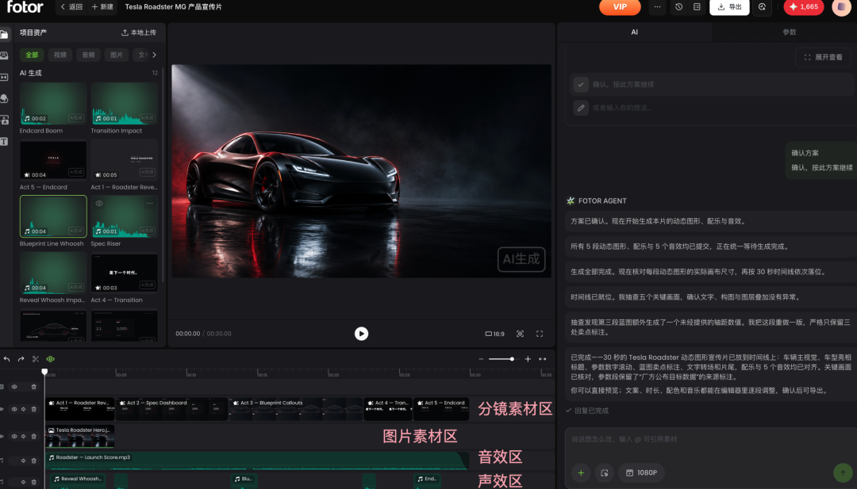This screenshot has height=489, width=857.
Task: Open the more options ellipsis in header
Action: 658,6
